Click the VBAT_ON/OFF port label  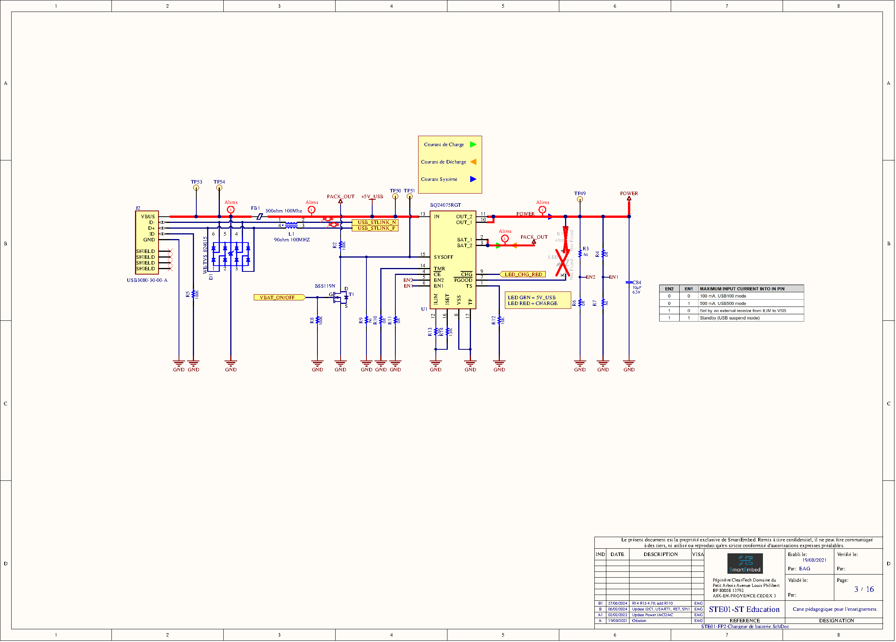tap(279, 297)
